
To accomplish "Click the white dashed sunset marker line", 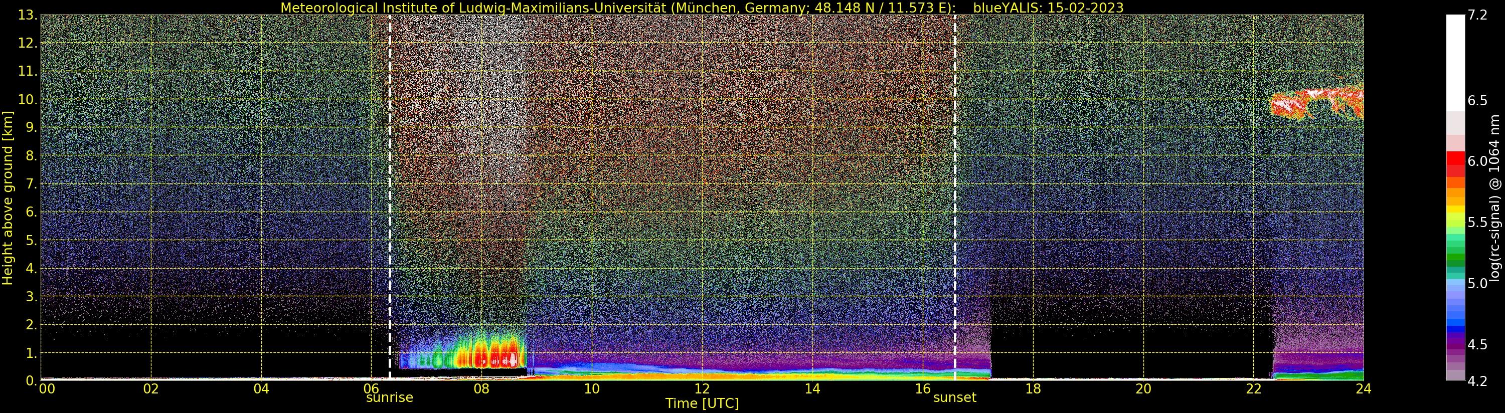I will pos(955,197).
